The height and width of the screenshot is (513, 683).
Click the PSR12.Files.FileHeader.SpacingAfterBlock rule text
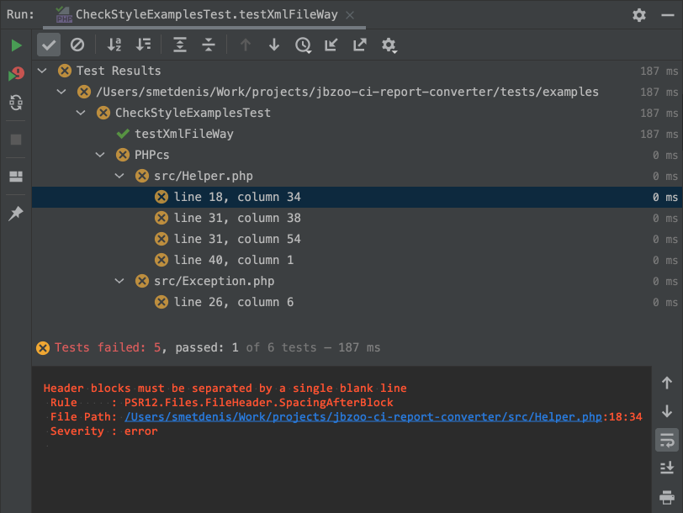point(259,402)
